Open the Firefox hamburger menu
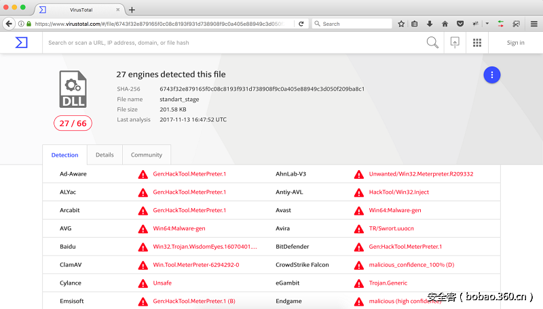The height and width of the screenshot is (309, 543). 534,24
